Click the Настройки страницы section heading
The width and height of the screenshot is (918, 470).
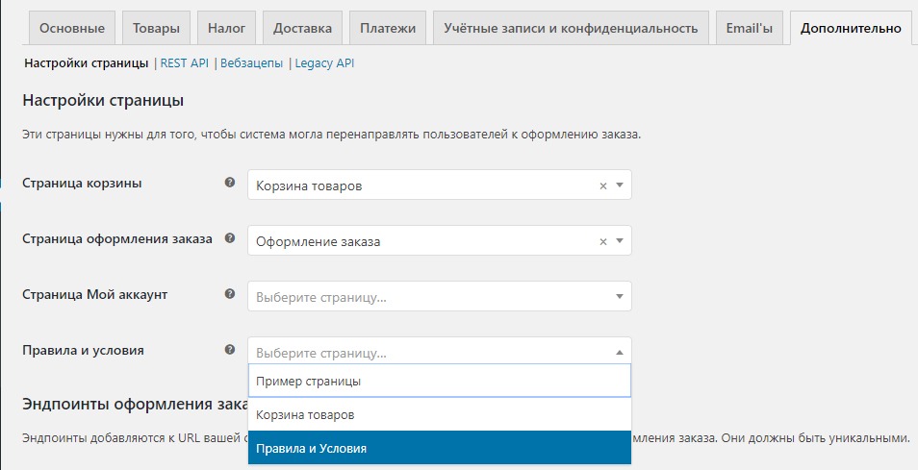point(103,101)
